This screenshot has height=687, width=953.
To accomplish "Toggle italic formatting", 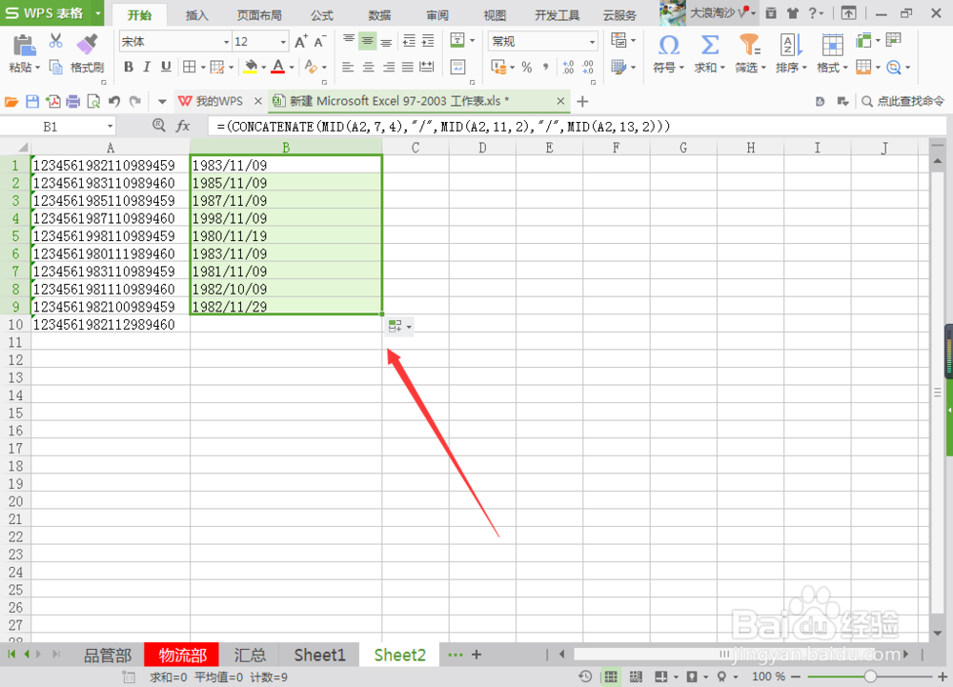I will (147, 67).
